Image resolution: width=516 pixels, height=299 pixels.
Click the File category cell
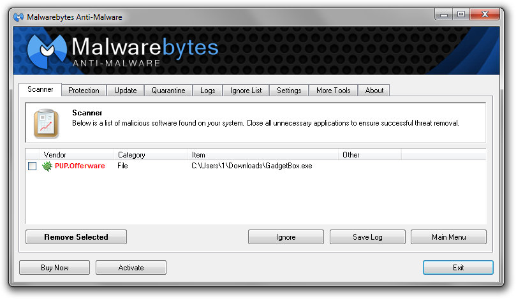tap(122, 166)
